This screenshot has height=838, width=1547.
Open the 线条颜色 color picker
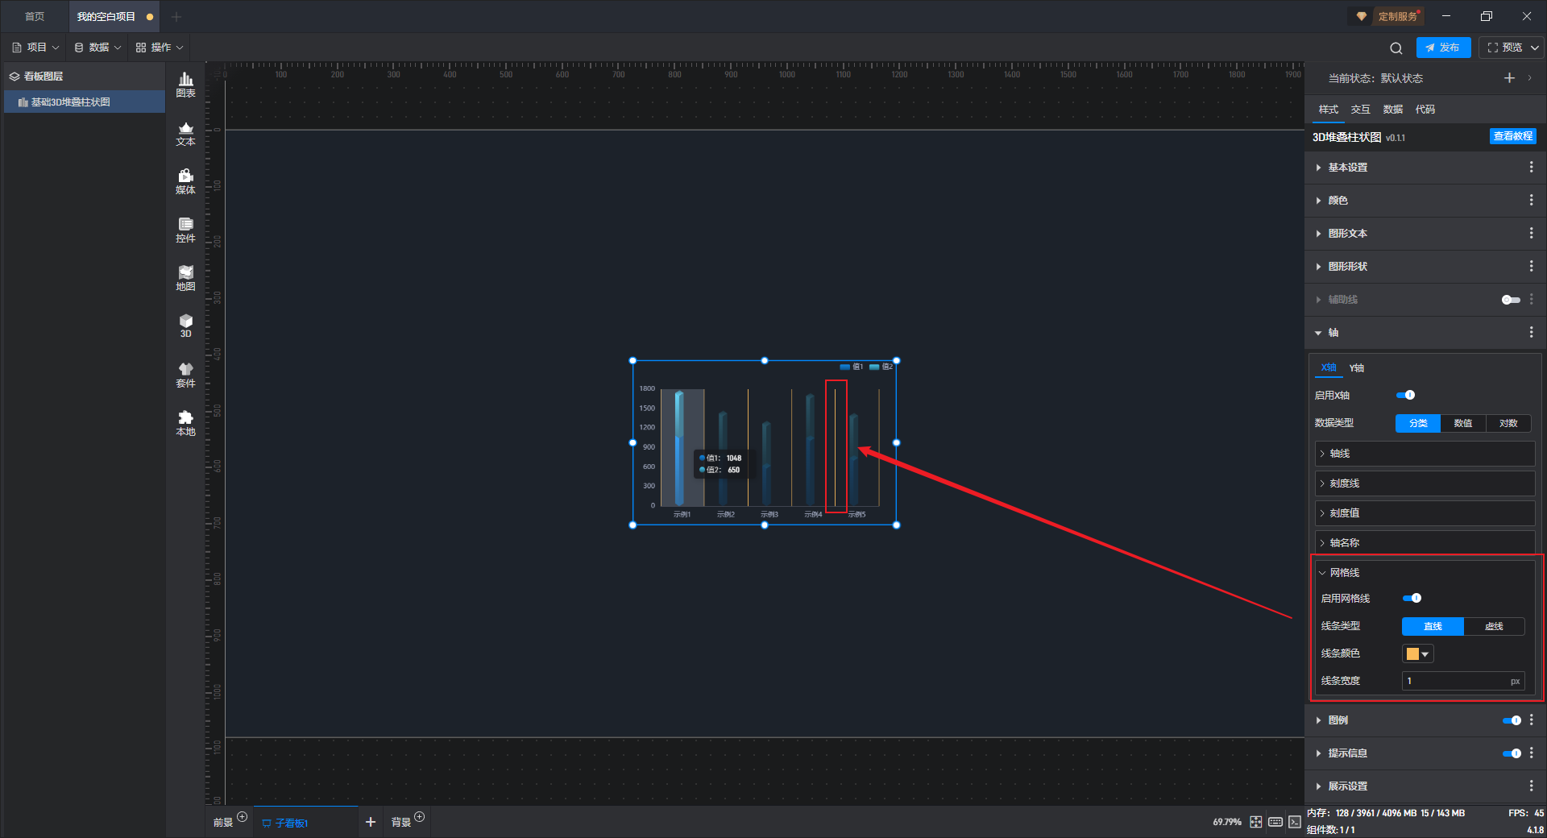[1417, 653]
